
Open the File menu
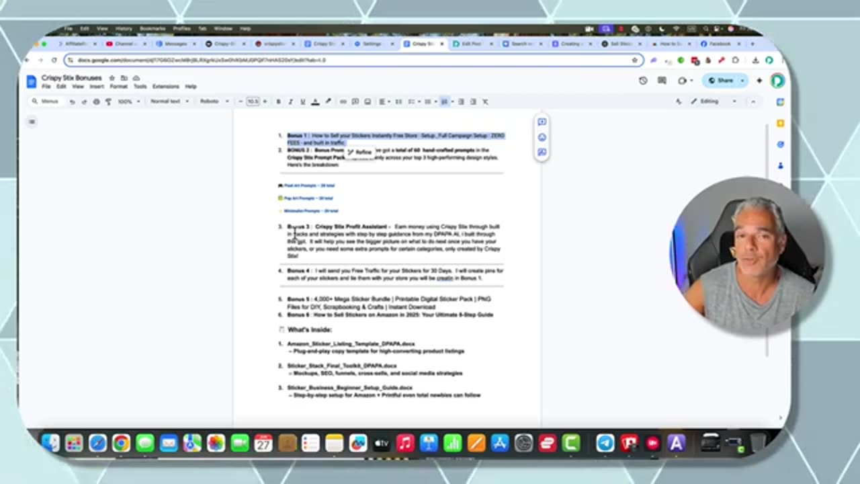(x=46, y=87)
